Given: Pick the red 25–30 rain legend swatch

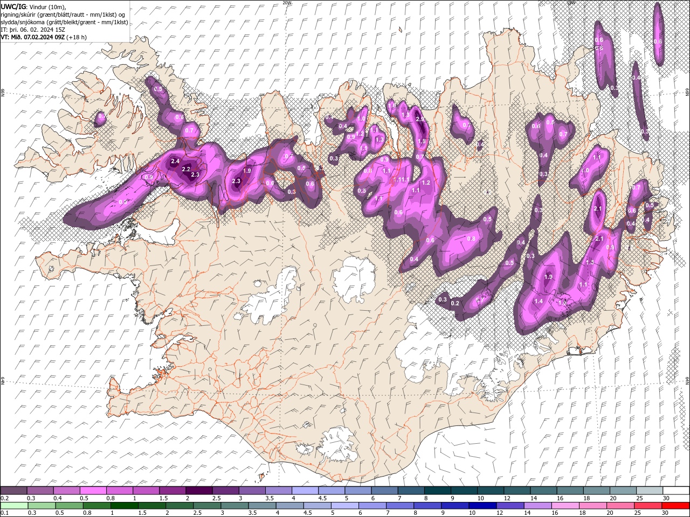Looking at the screenshot, I should click(x=649, y=506).
